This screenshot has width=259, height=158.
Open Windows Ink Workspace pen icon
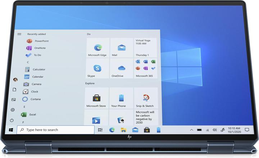click(x=223, y=130)
